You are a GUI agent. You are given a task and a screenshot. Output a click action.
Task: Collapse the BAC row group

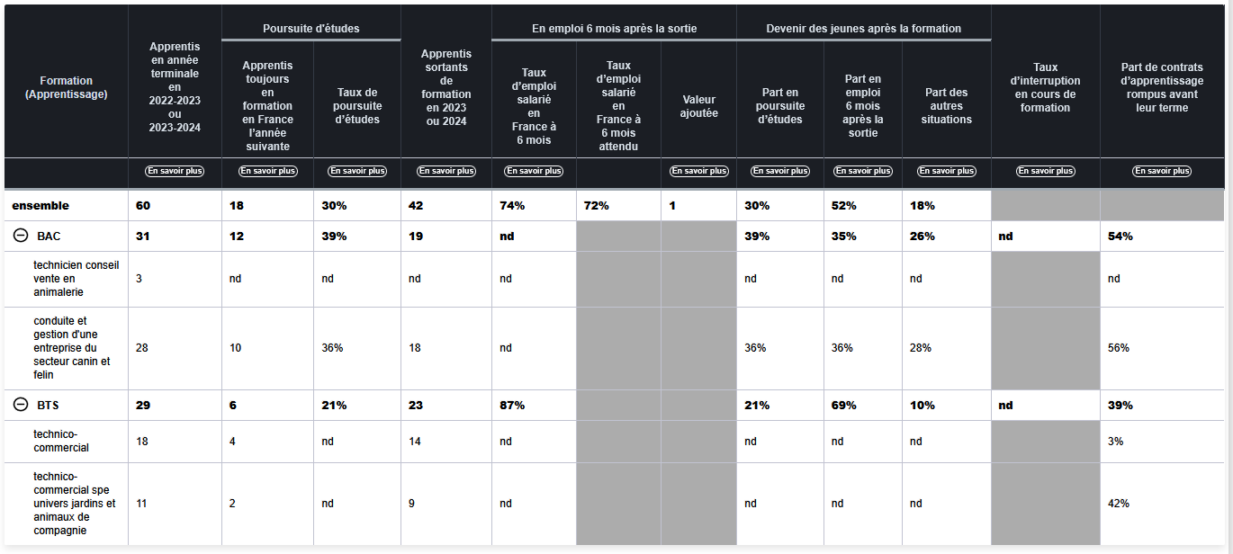click(x=21, y=237)
